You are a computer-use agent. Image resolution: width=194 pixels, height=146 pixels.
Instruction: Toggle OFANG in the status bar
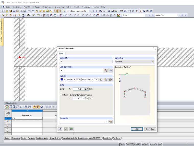coord(145,144)
